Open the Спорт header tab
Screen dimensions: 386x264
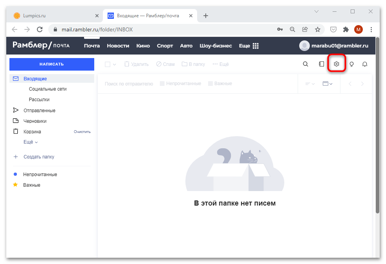coord(165,46)
